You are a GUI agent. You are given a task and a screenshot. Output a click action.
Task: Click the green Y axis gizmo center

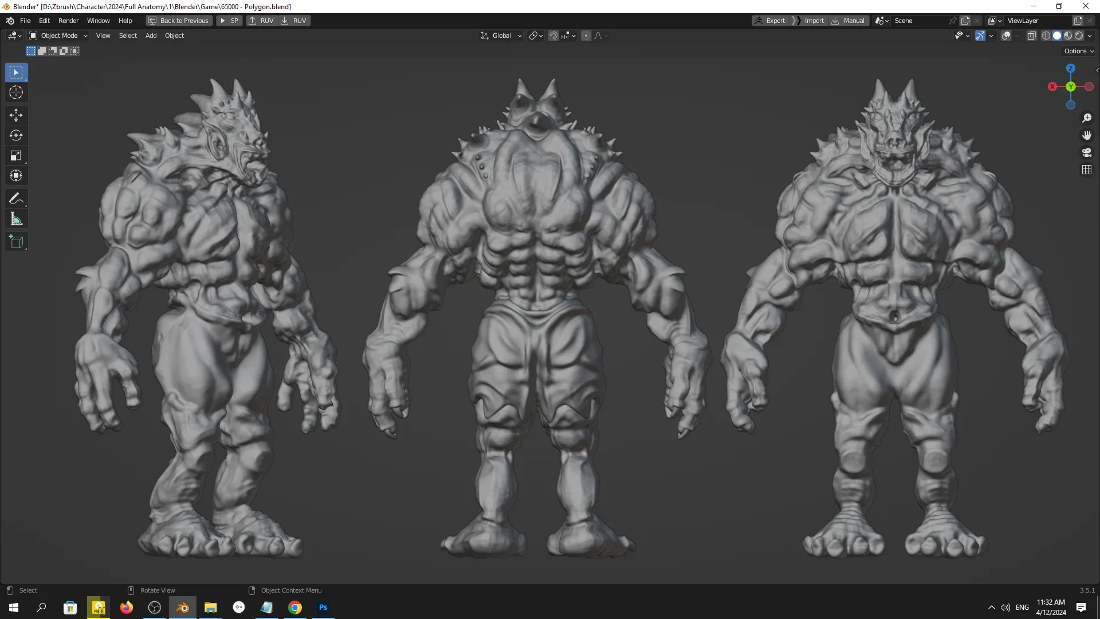(x=1071, y=87)
